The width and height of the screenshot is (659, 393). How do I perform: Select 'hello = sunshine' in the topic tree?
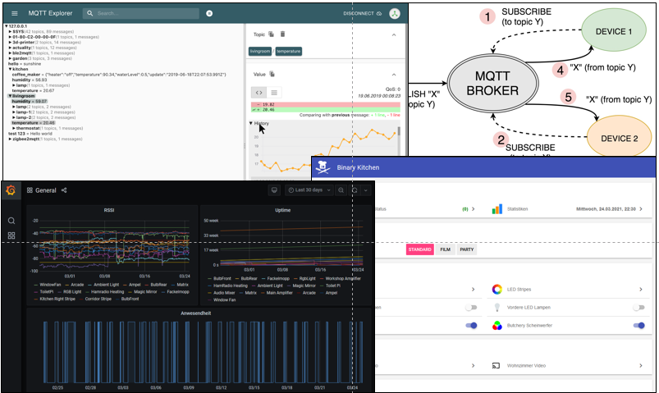pos(25,64)
